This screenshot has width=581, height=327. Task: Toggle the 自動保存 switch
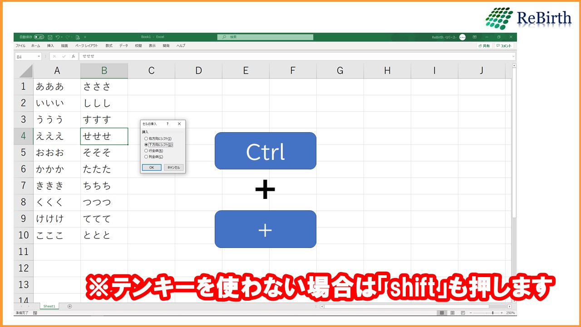click(39, 37)
